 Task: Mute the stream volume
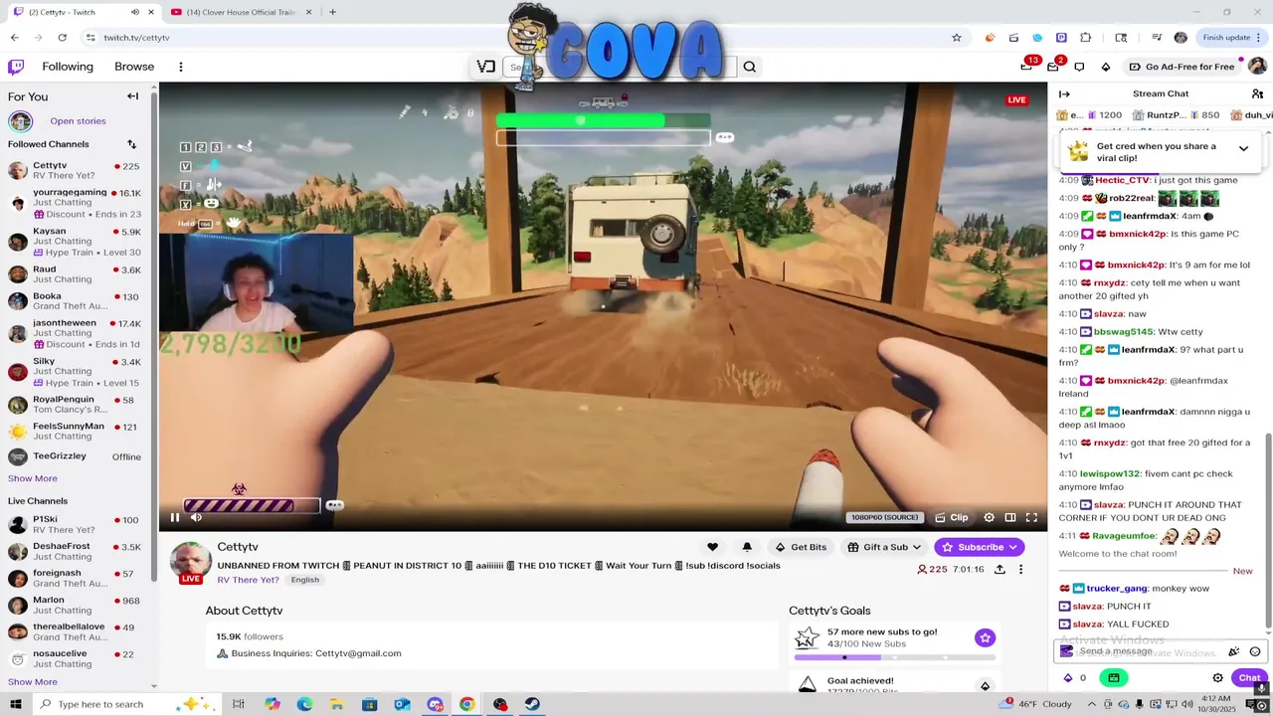pyautogui.click(x=196, y=517)
